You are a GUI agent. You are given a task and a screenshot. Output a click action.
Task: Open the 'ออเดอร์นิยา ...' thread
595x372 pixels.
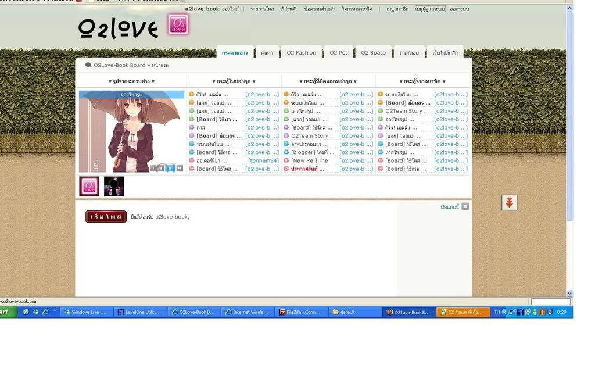point(212,161)
